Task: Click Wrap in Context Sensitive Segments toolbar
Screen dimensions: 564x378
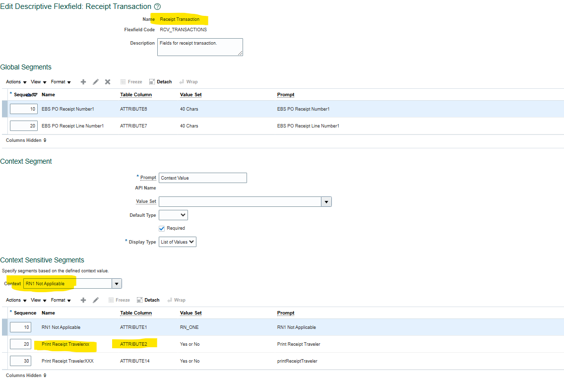Action: pyautogui.click(x=176, y=300)
